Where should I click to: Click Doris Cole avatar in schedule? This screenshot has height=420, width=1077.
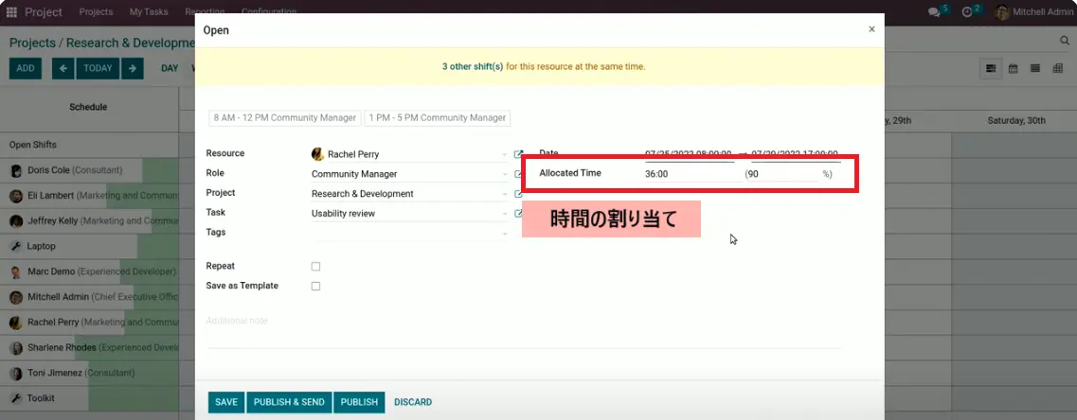[x=16, y=170]
